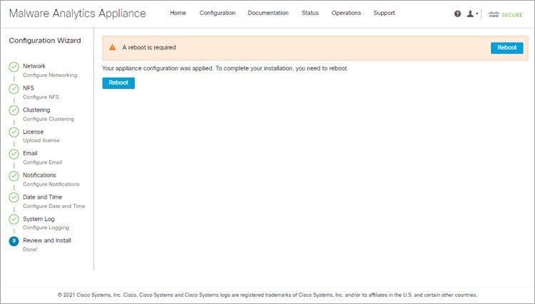The image size is (535, 304).
Task: Click the Cisco copyright footer text
Action: point(267,295)
